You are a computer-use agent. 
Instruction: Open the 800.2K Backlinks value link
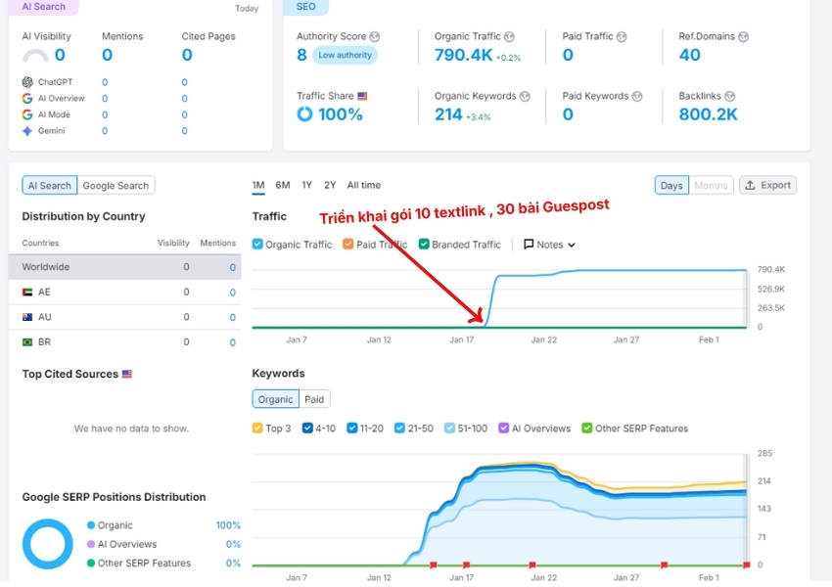708,114
